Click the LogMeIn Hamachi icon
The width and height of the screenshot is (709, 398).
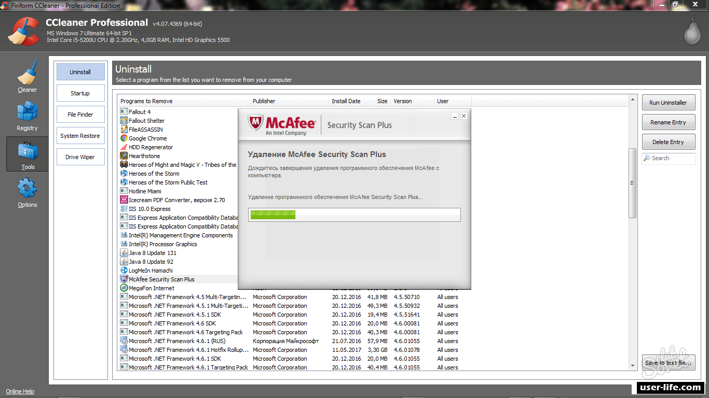pyautogui.click(x=124, y=271)
